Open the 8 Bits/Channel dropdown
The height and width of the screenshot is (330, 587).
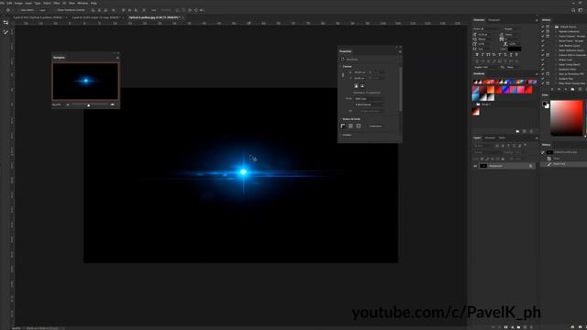pos(369,104)
